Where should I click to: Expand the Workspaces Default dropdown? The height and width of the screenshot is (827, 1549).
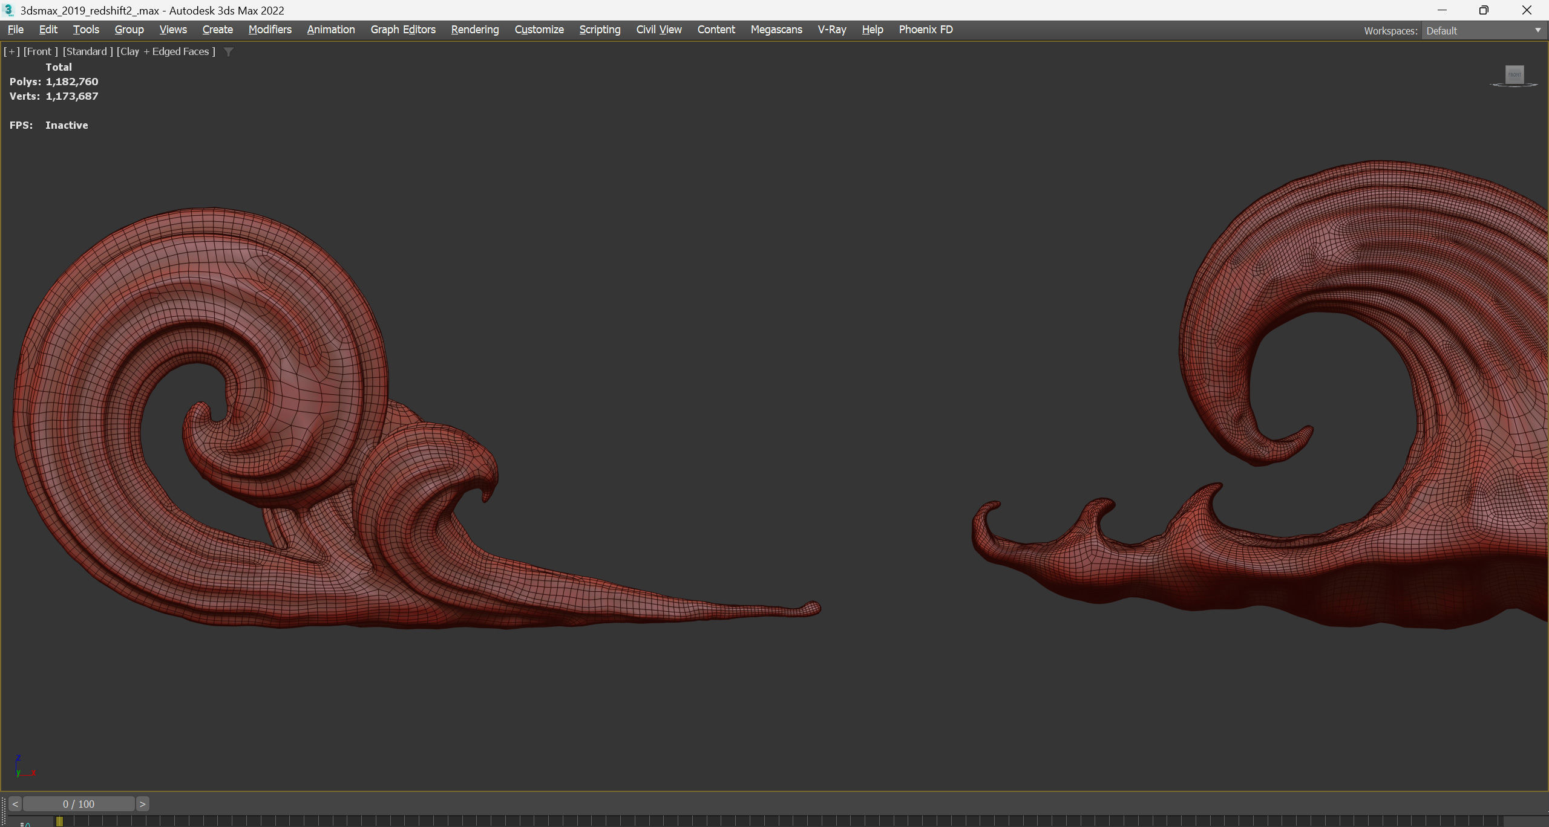pyautogui.click(x=1538, y=30)
